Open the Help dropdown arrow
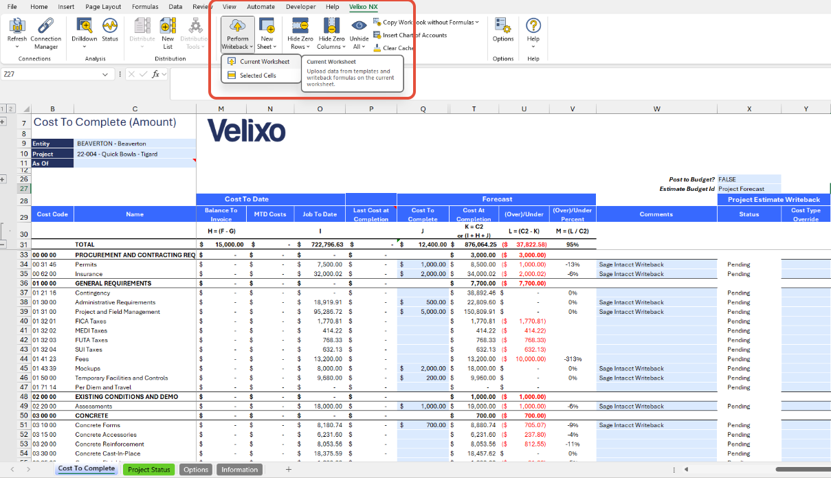Viewport: 831px width, 478px height. [x=533, y=47]
